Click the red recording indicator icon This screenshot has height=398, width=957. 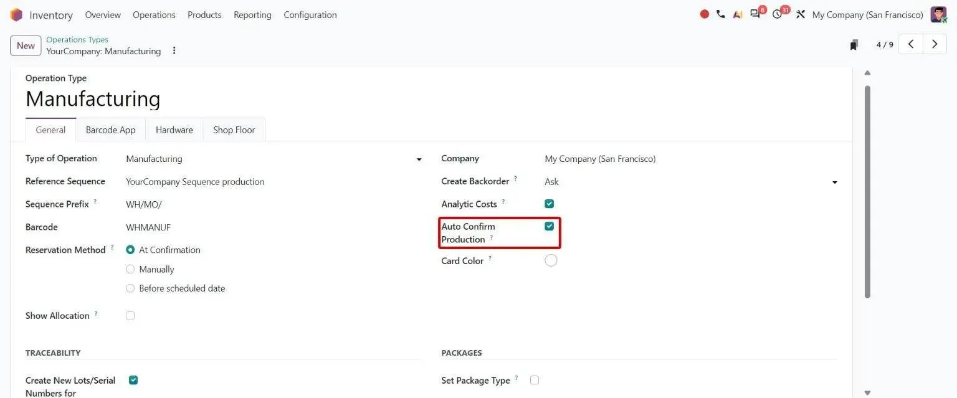pyautogui.click(x=705, y=14)
